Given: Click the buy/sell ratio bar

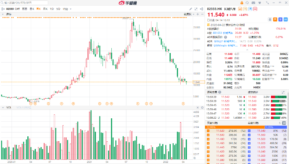Looking at the screenshot, I should click(x=247, y=126).
